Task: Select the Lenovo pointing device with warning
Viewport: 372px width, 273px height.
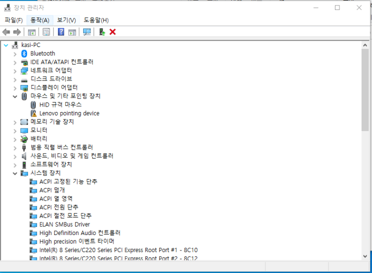Action: [69, 113]
